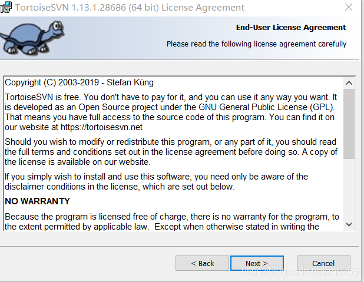
Task: Click the https://tortoisesvn.net address in the license
Action: pos(101,127)
